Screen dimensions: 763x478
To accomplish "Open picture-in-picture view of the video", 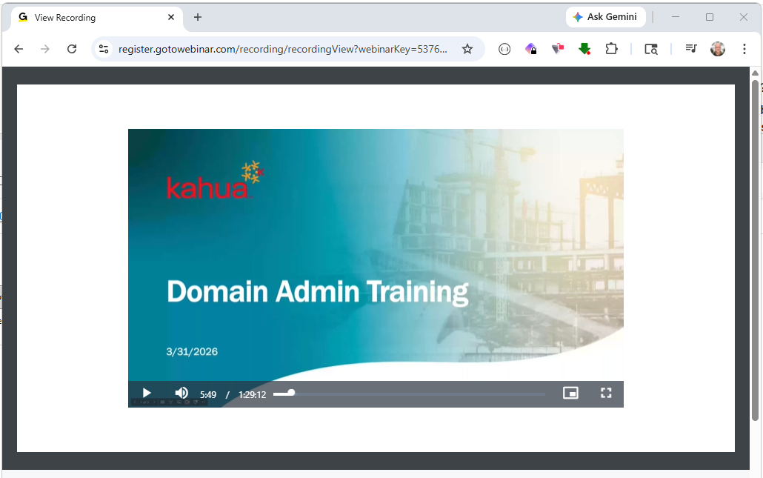I will point(570,393).
